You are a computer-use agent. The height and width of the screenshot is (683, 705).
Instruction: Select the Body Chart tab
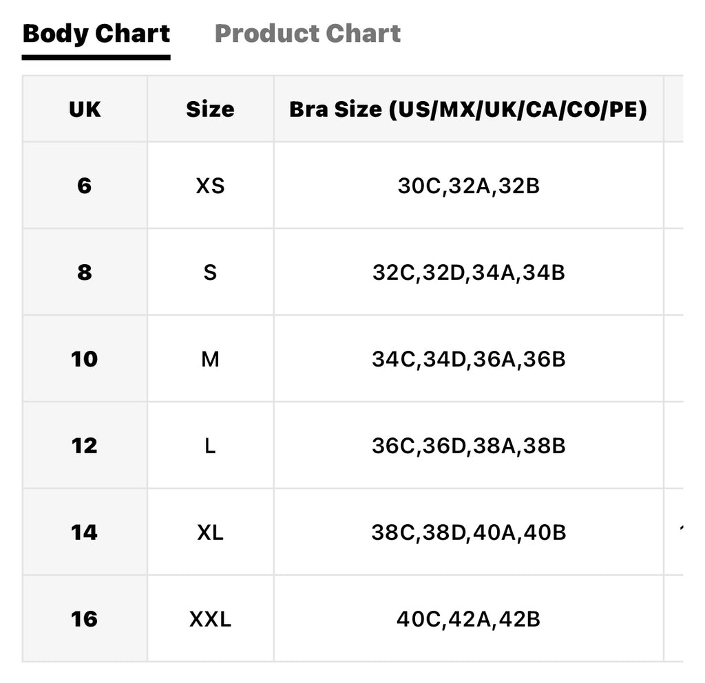click(96, 34)
